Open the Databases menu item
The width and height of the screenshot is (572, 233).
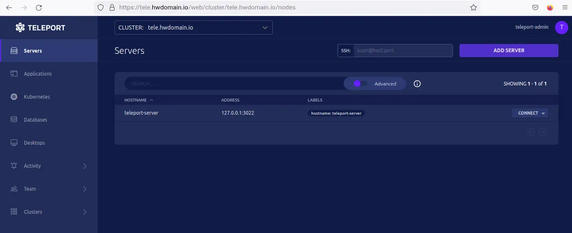pyautogui.click(x=49, y=120)
